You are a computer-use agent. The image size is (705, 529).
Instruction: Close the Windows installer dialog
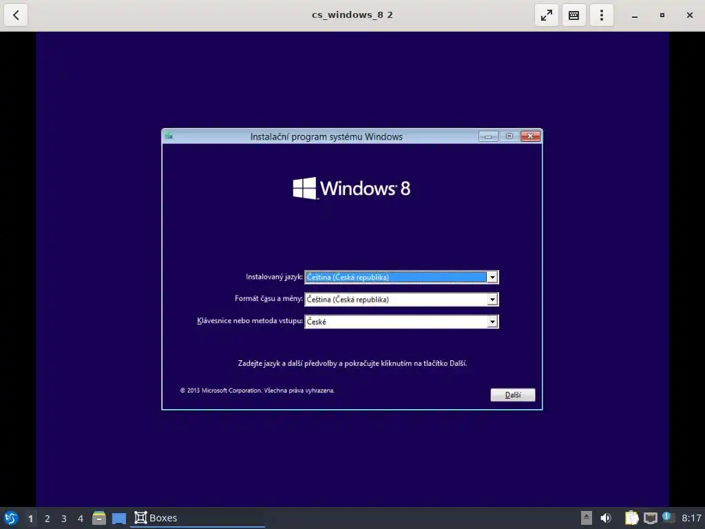click(x=530, y=136)
